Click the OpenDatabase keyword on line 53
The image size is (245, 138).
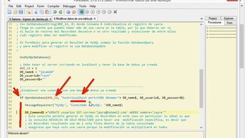click(35, 98)
